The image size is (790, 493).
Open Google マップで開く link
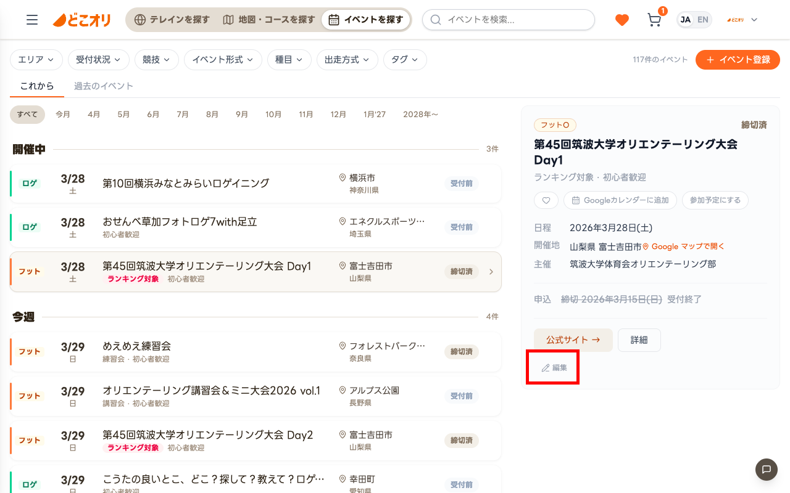(x=683, y=246)
